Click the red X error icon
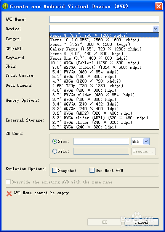Viewport: 165px width, 232px height. (9, 193)
